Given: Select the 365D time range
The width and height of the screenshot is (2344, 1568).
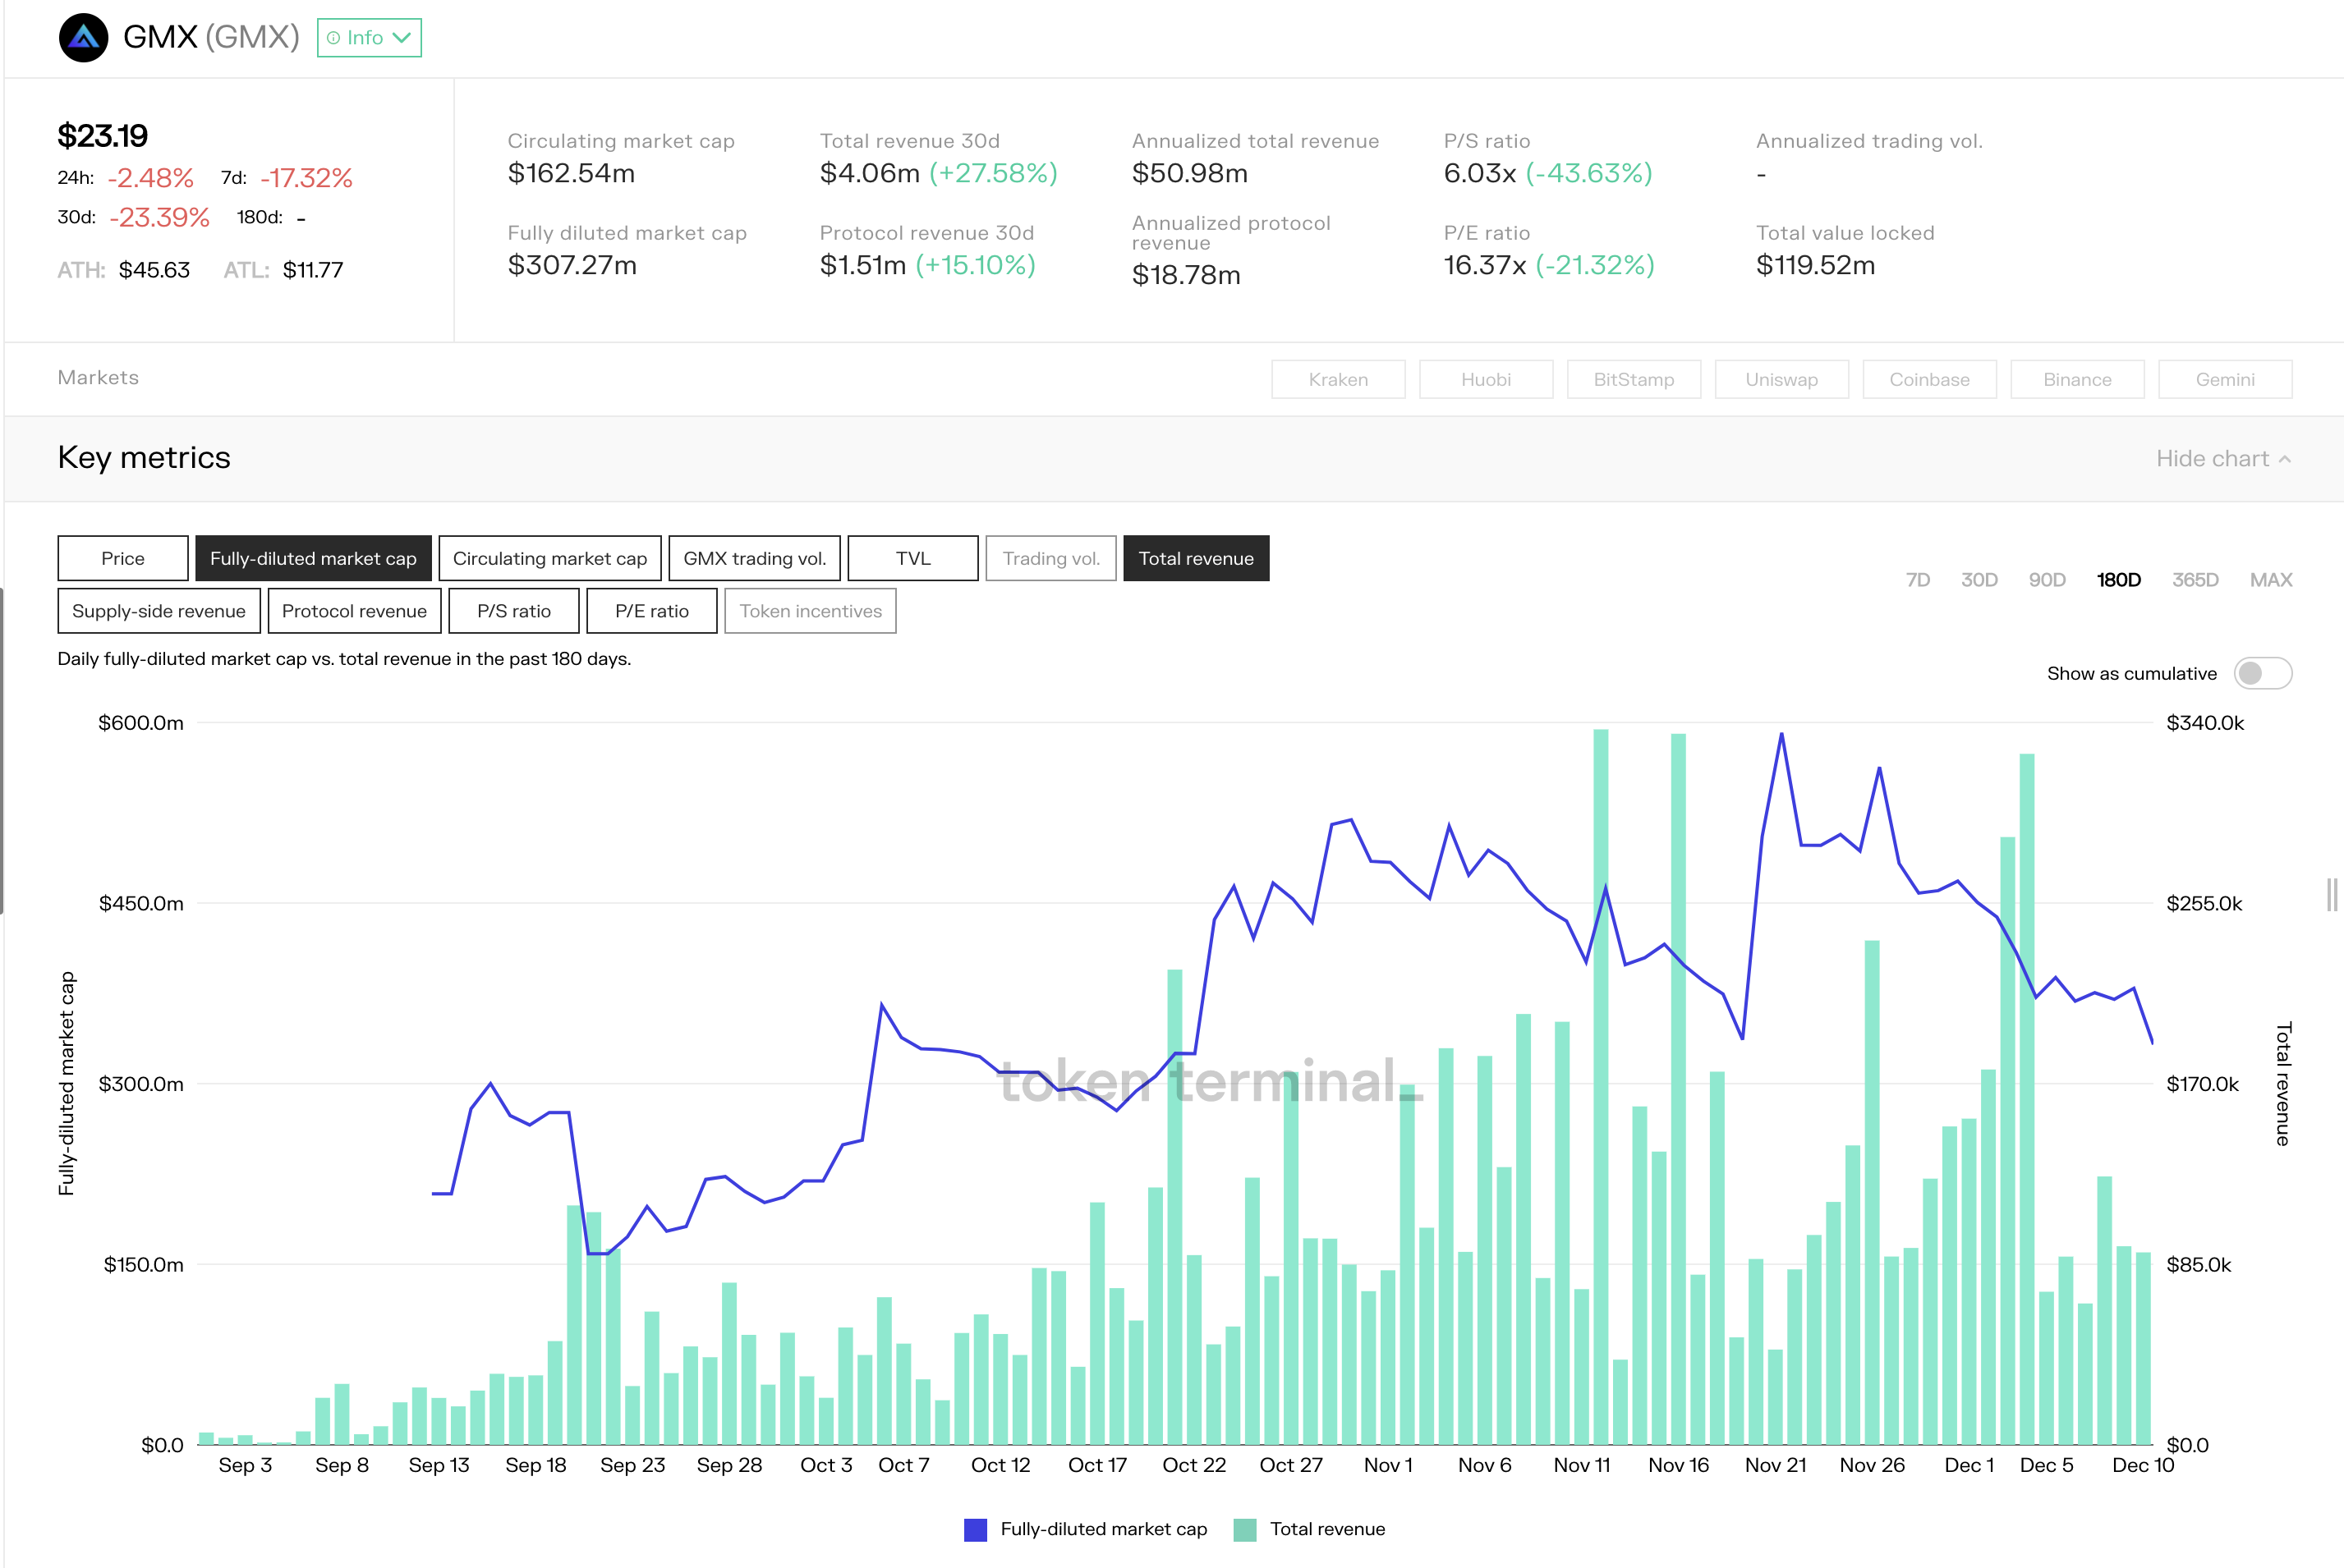Looking at the screenshot, I should (x=2195, y=580).
